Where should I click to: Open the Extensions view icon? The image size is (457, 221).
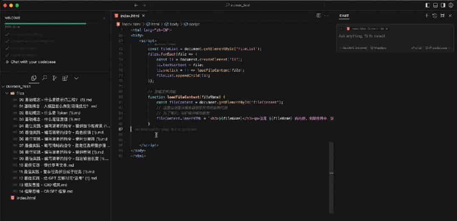click(x=65, y=78)
